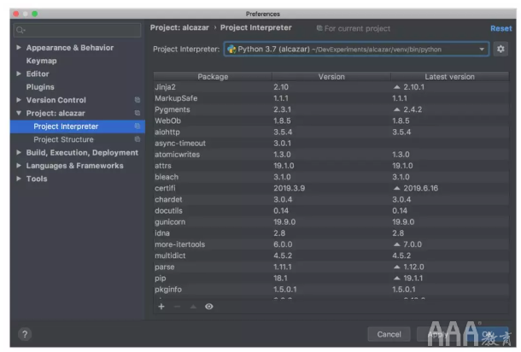521x352 pixels.
Task: Select the idna package row
Action: 331,233
